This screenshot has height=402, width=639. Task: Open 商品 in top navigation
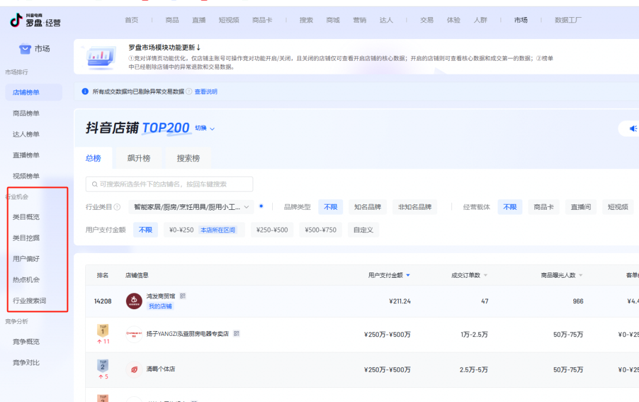pos(172,20)
